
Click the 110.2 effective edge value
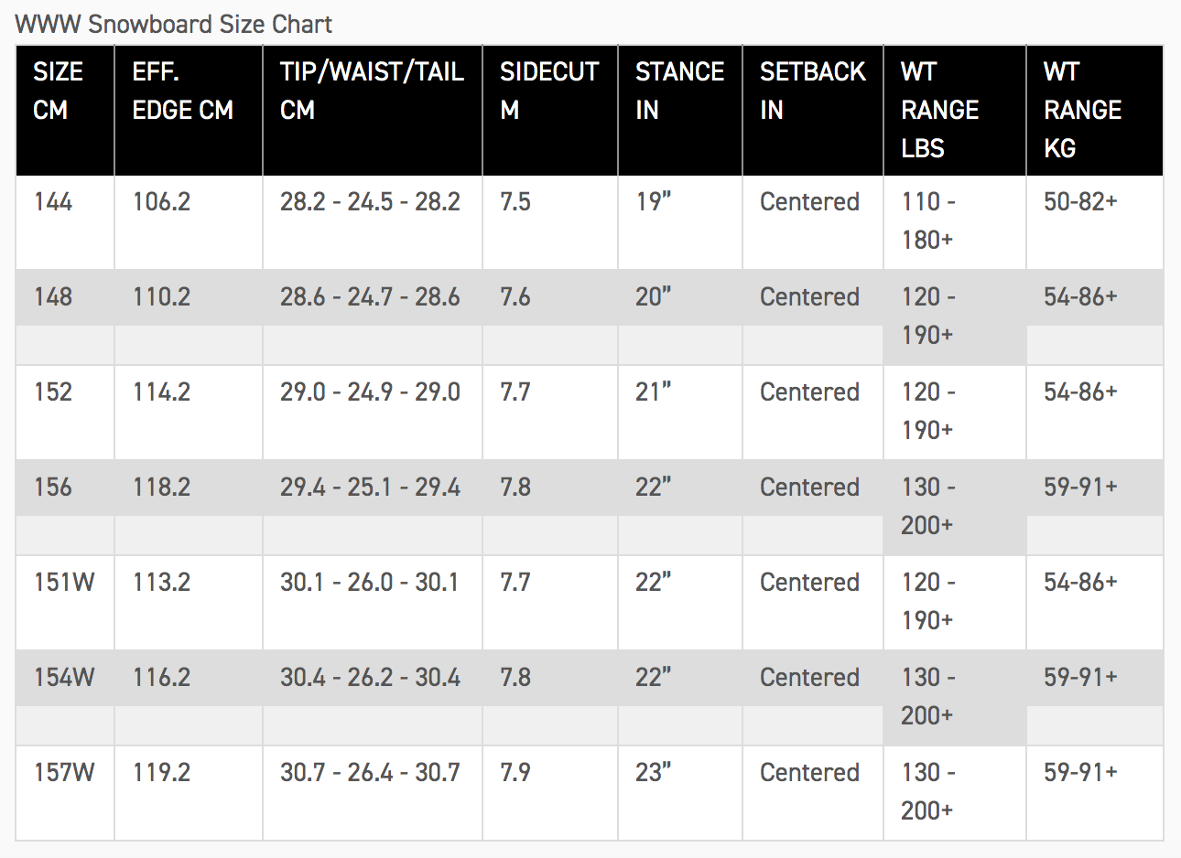click(161, 297)
